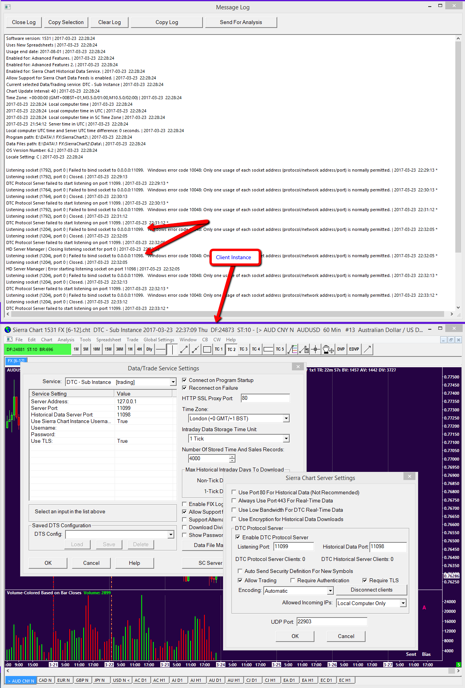Click the UDP Port input field
The width and height of the screenshot is (465, 688).
[x=332, y=622]
